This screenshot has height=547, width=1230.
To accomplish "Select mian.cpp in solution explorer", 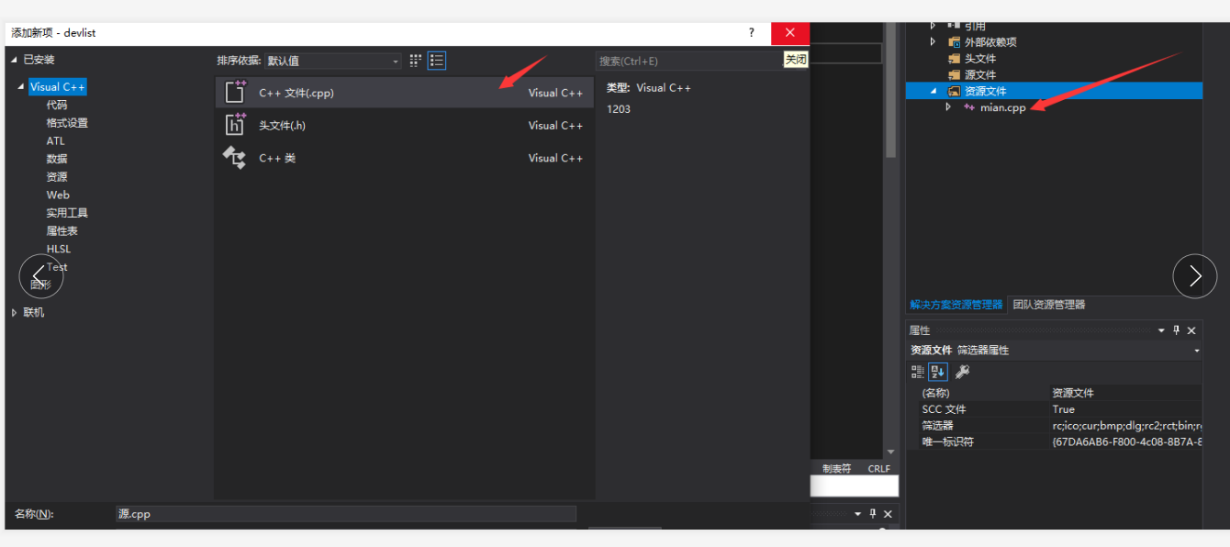I will click(x=1003, y=108).
